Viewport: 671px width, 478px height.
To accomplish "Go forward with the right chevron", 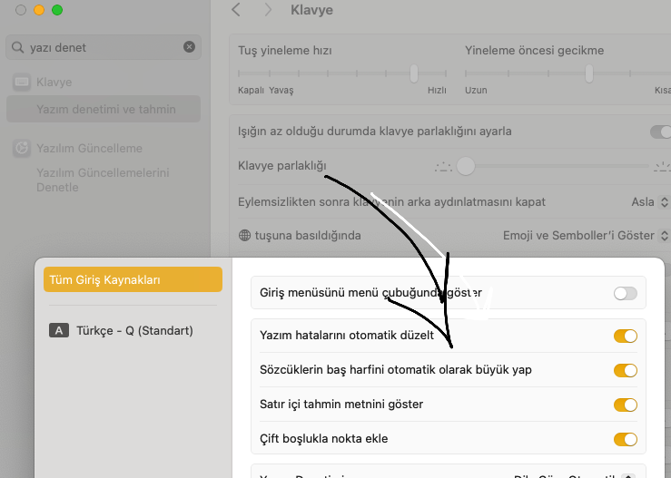I will click(267, 11).
